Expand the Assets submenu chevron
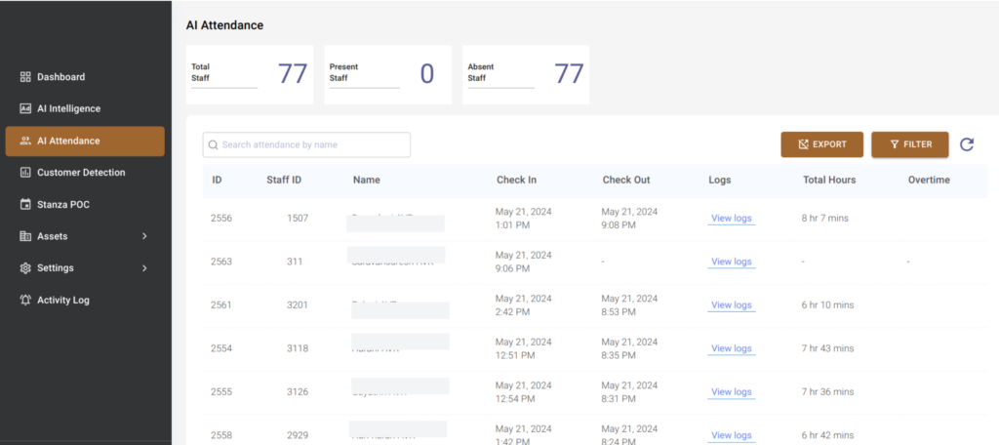 (144, 236)
